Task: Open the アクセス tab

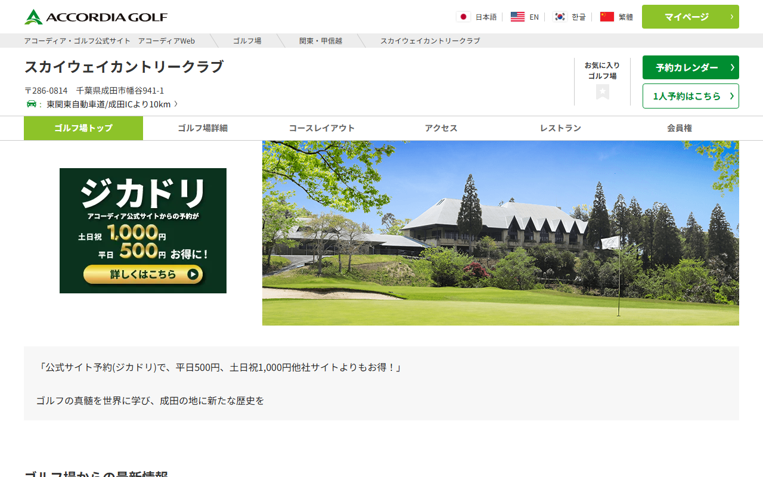Action: 441,128
